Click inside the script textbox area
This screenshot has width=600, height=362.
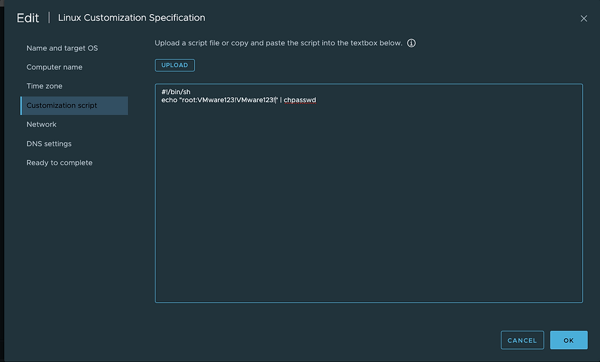click(369, 193)
